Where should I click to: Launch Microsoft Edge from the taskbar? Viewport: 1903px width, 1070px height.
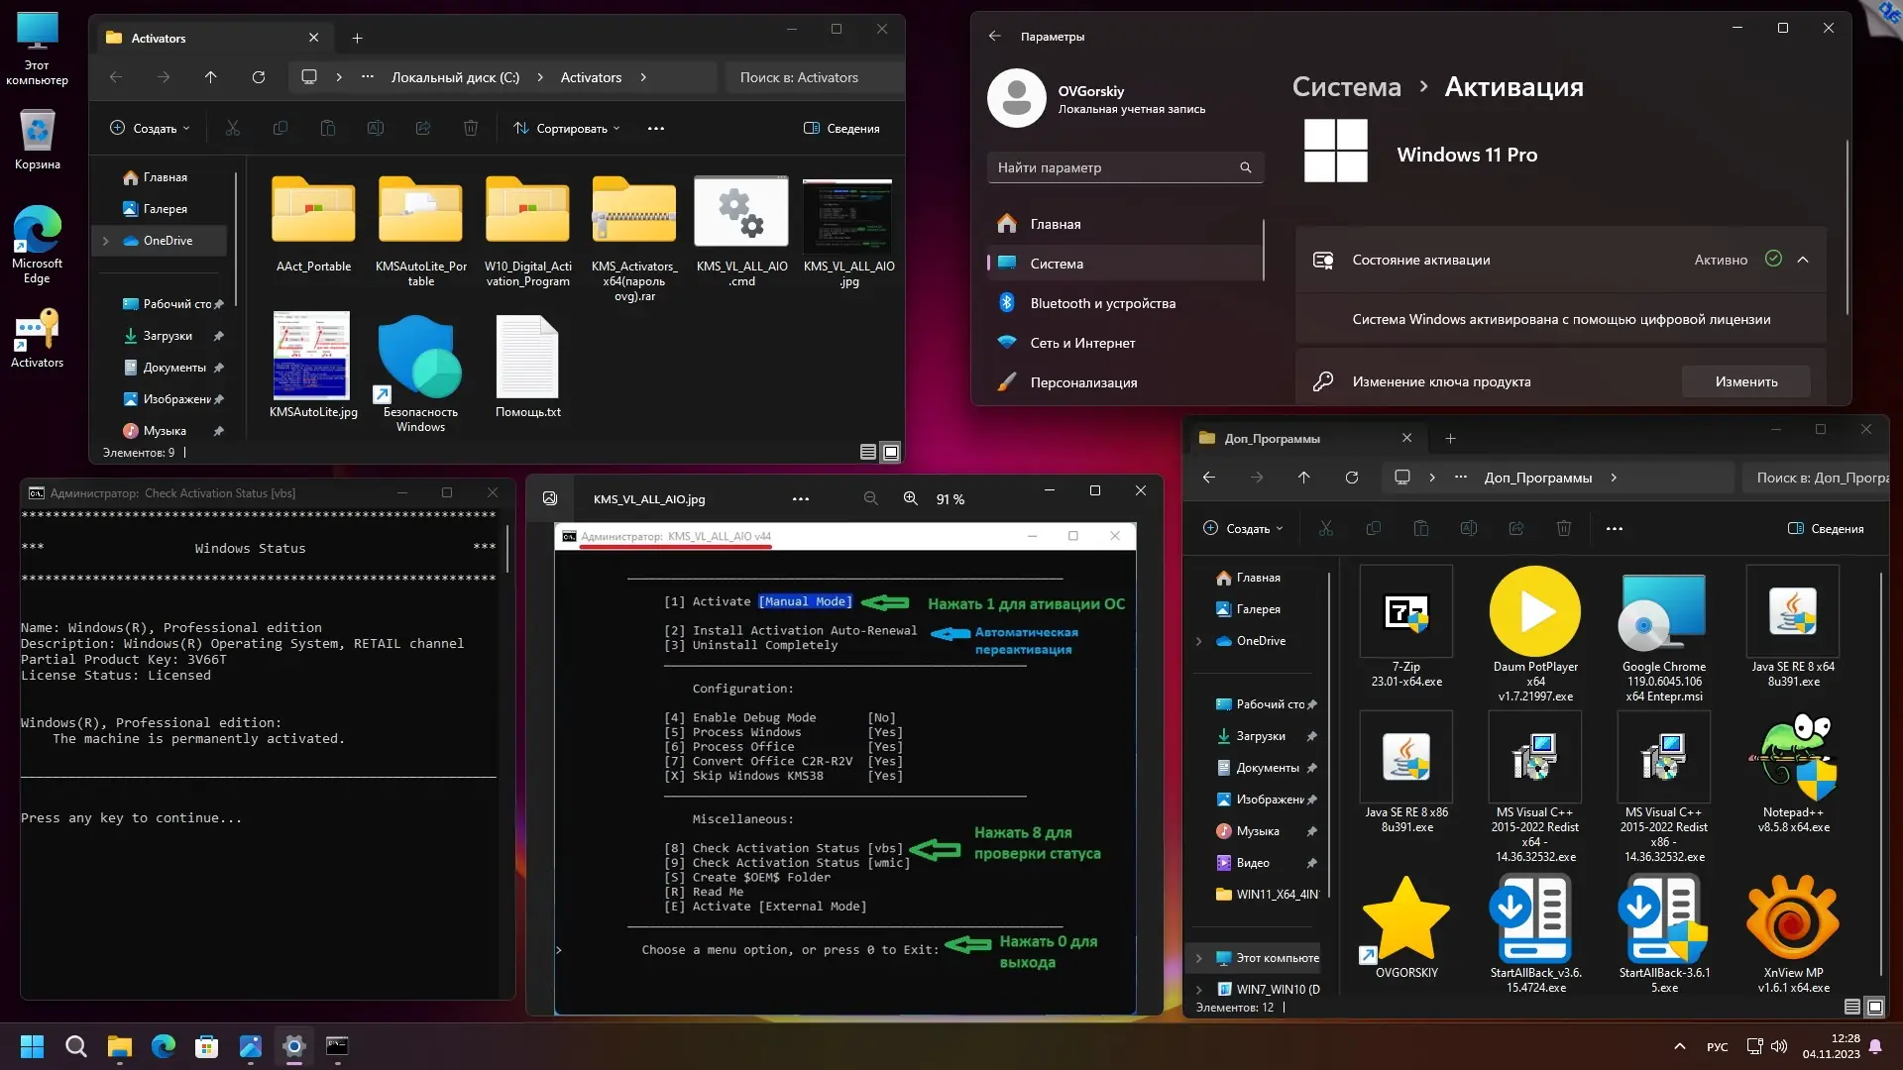tap(163, 1047)
